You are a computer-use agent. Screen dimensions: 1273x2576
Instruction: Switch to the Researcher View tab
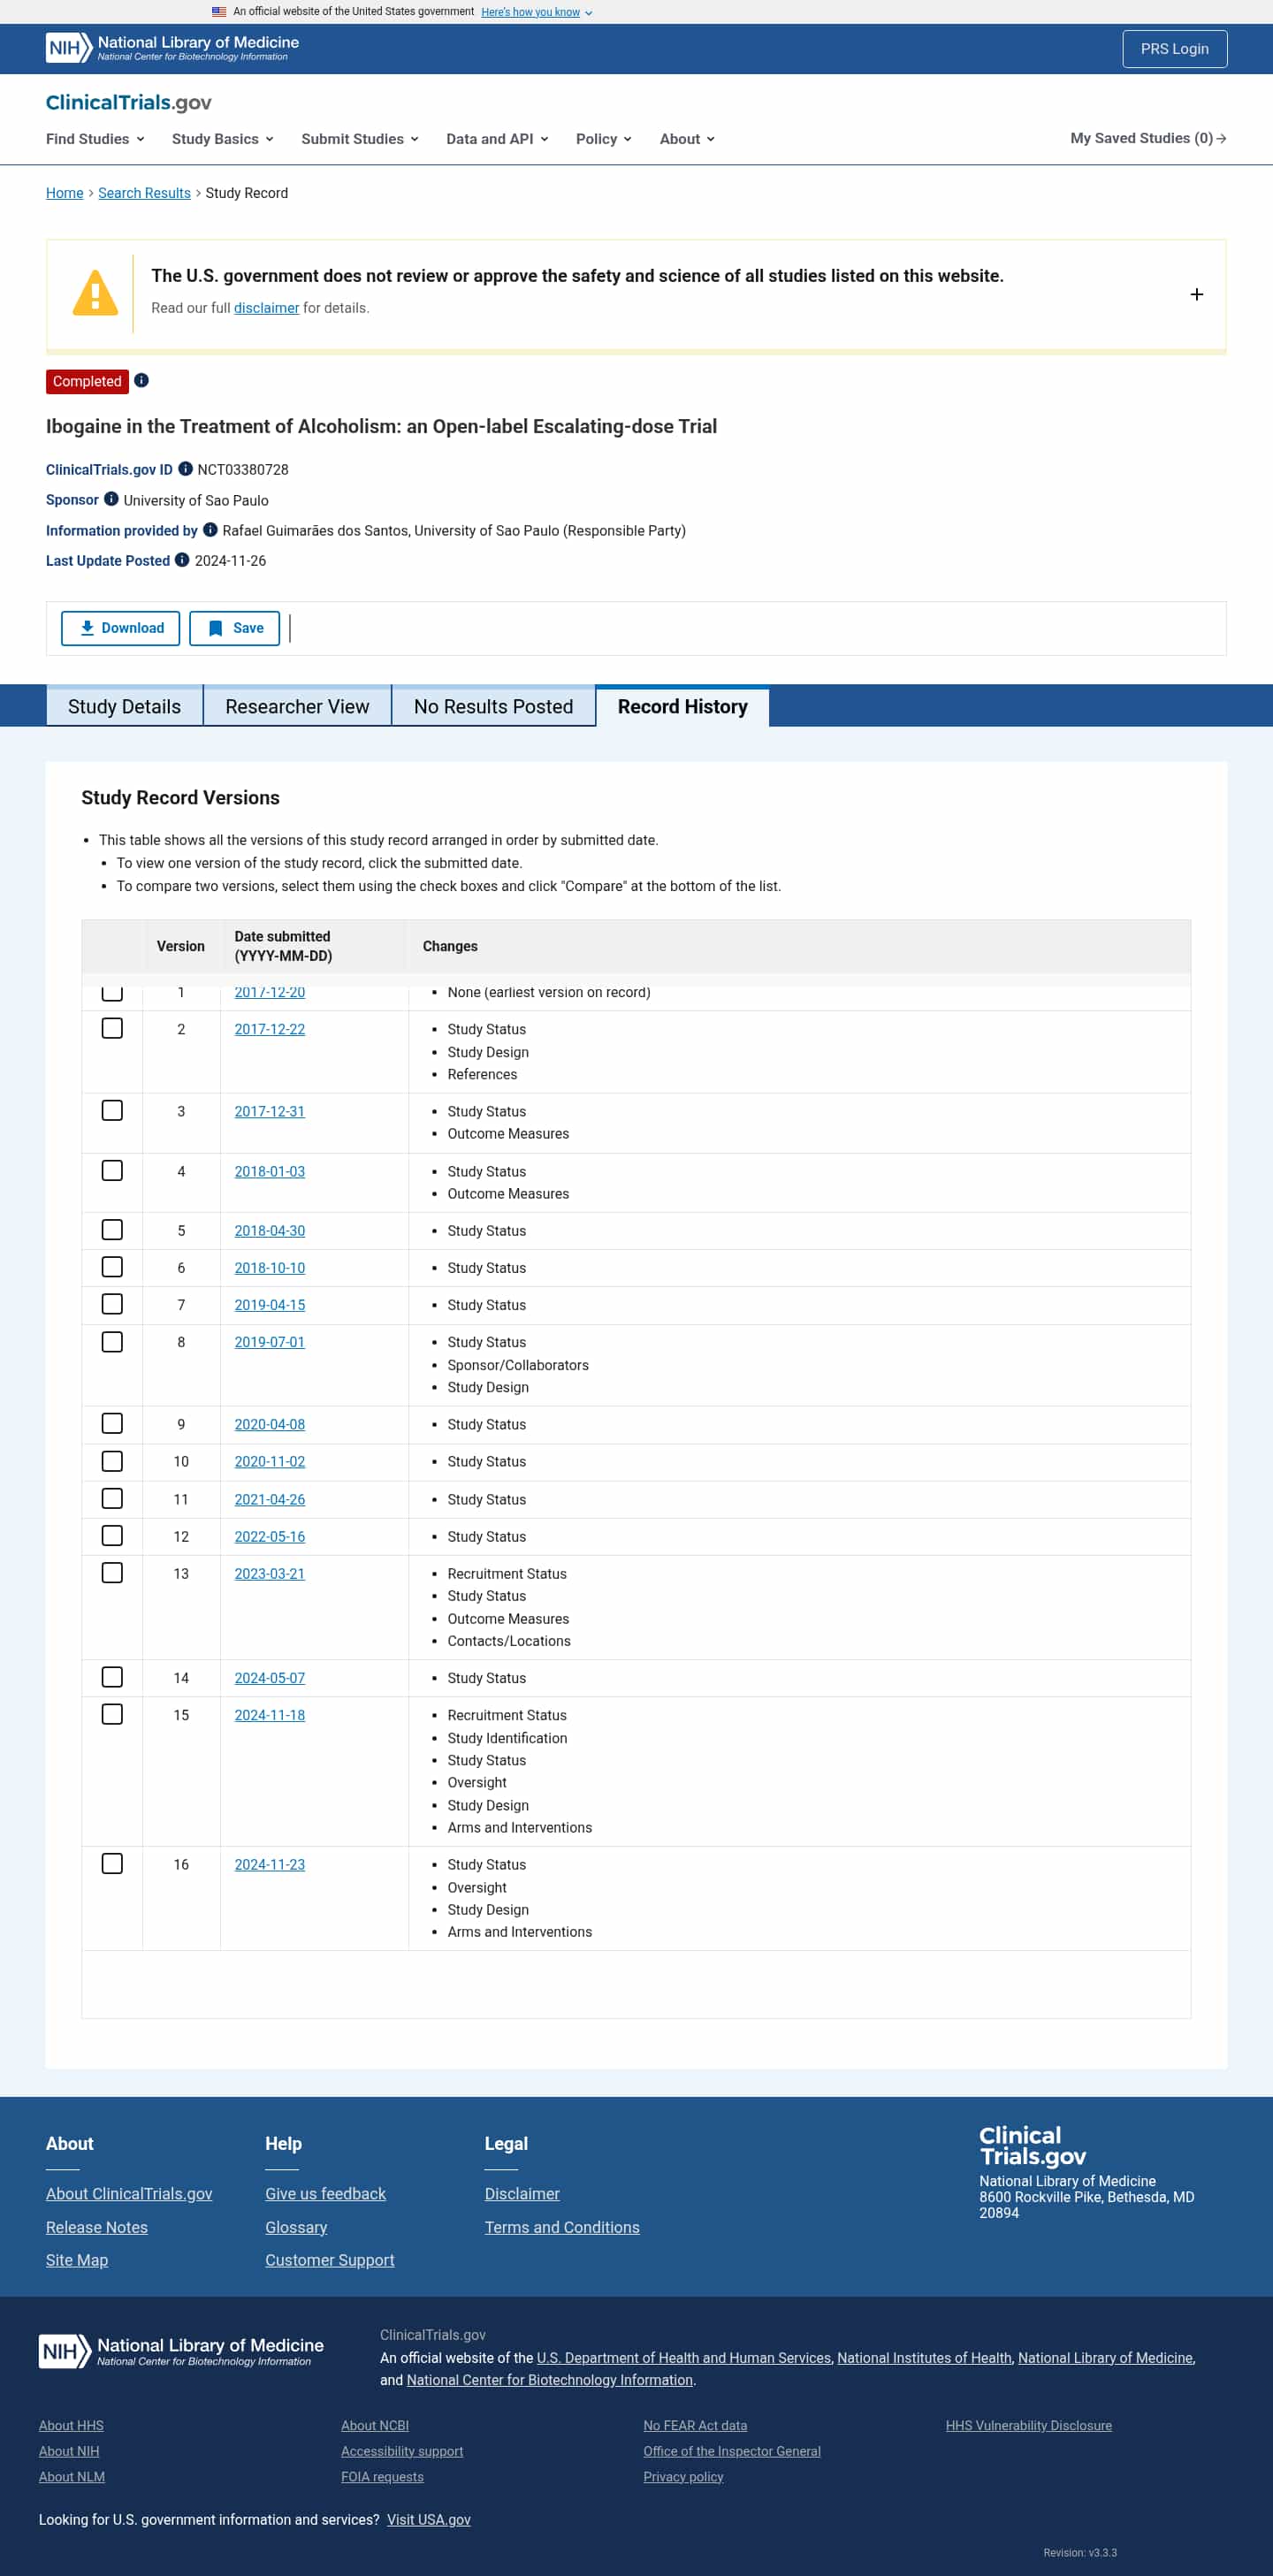click(x=297, y=706)
